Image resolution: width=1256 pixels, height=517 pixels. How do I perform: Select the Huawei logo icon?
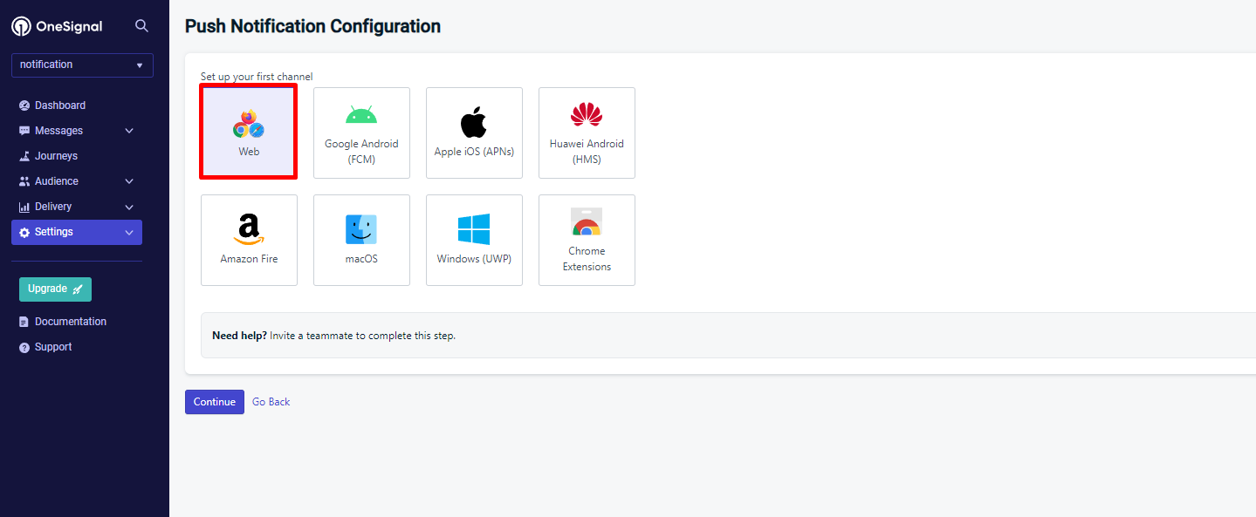point(587,115)
